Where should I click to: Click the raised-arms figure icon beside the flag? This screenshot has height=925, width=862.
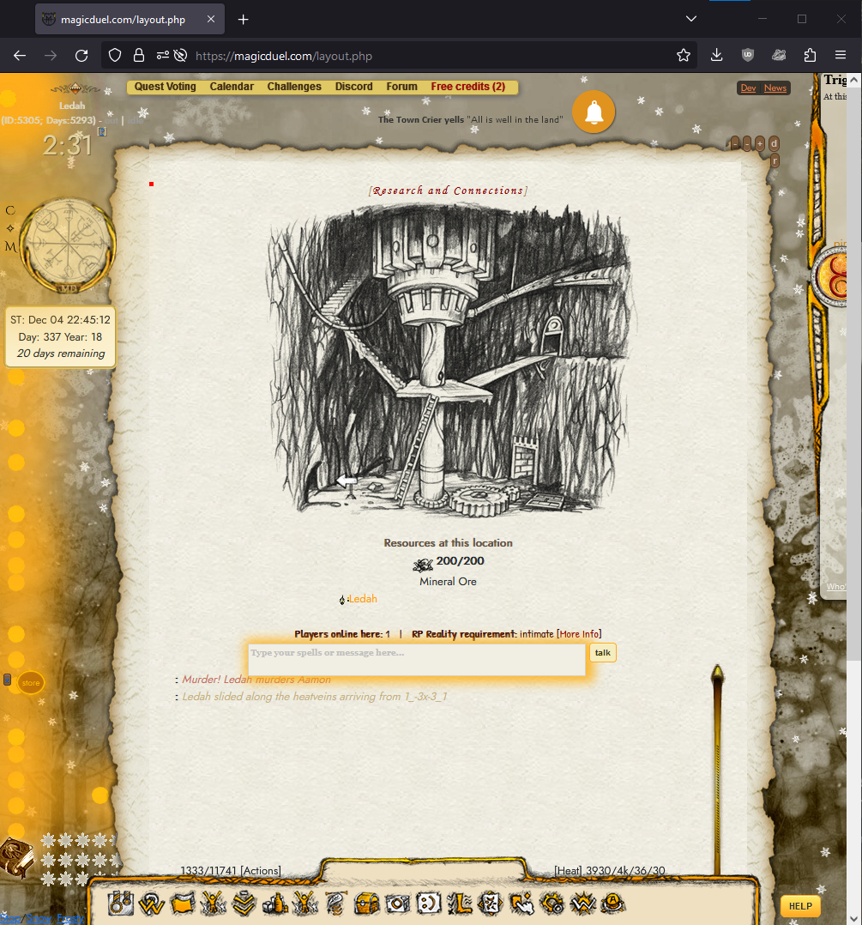tap(213, 904)
